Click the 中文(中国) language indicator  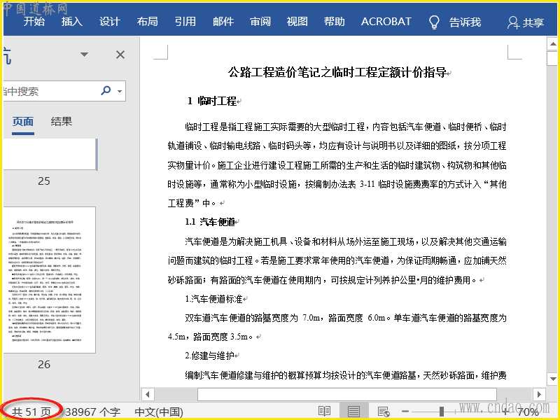(x=159, y=412)
